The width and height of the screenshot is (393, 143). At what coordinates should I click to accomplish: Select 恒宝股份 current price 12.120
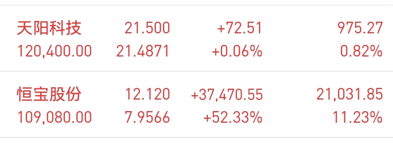coord(147,94)
